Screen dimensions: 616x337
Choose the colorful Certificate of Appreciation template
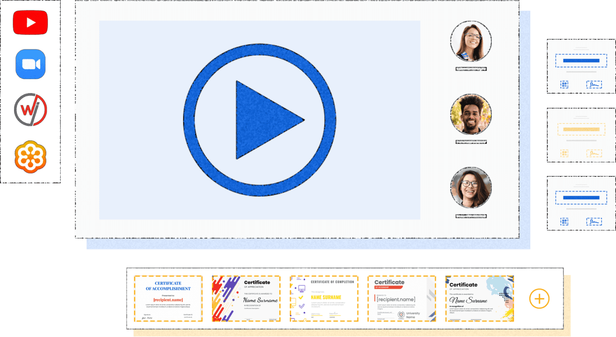[246, 299]
